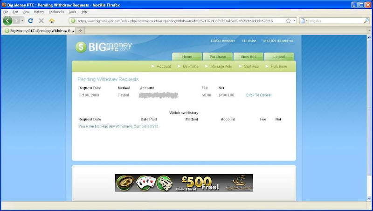The height and width of the screenshot is (211, 373).
Task: Click the Pending Withdraw Requests heading
Action: (x=108, y=79)
